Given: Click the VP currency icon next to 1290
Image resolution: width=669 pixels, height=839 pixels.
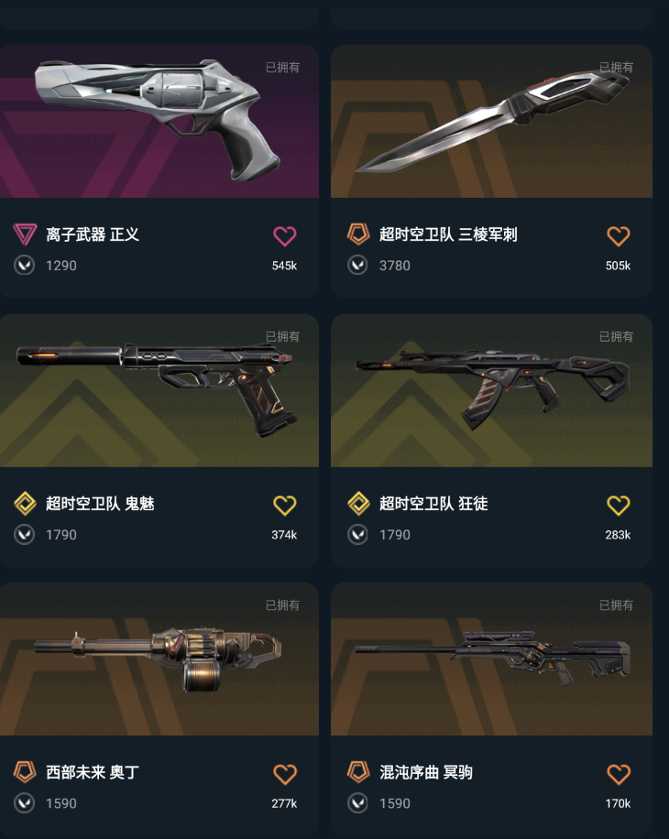Looking at the screenshot, I should pos(25,266).
